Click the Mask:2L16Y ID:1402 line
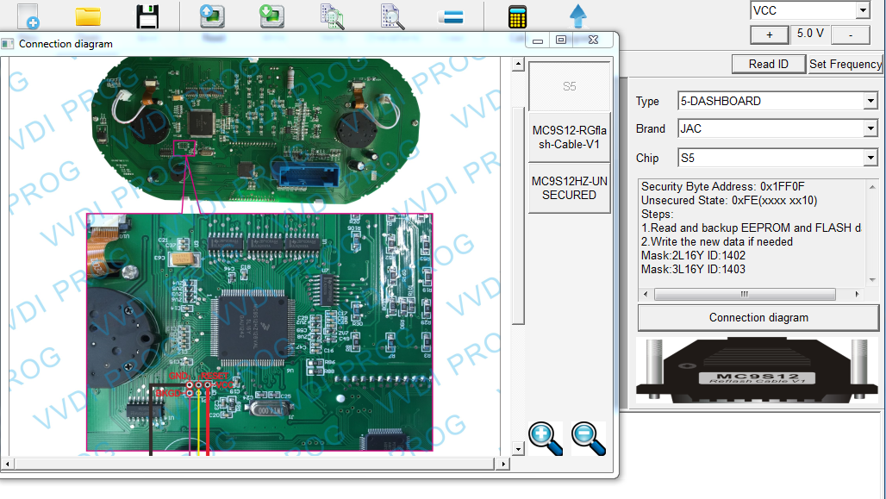 coord(693,255)
